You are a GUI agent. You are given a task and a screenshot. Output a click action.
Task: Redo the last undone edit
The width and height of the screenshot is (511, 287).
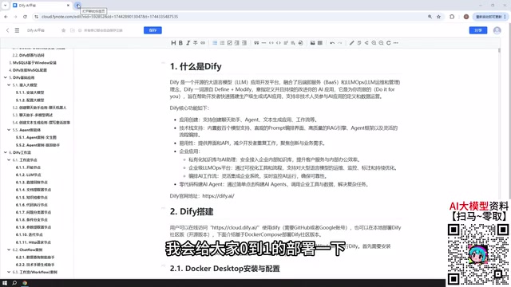tap(339, 43)
